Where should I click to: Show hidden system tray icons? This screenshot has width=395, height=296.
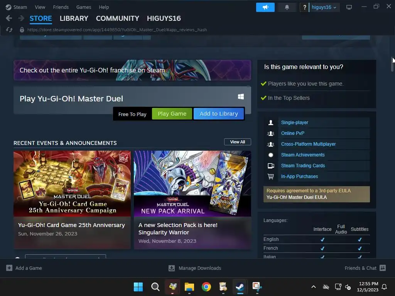[314, 287]
